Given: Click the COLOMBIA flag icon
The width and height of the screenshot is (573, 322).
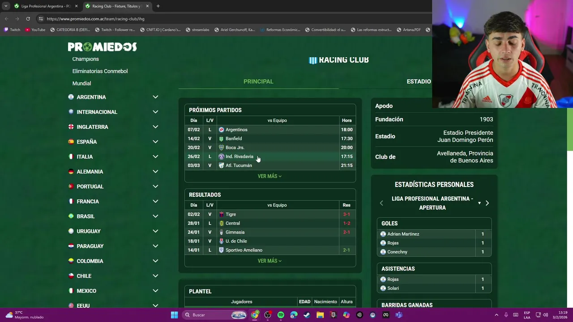Looking at the screenshot, I should 71,261.
